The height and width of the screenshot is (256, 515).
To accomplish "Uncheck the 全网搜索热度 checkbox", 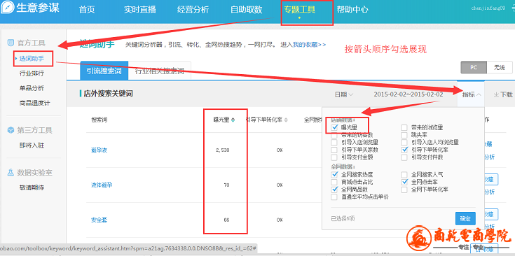I will coord(334,174).
